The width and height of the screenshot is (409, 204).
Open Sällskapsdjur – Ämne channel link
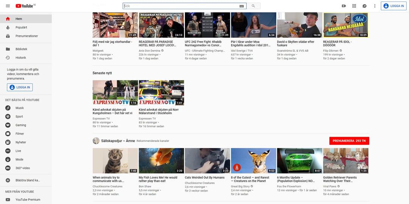pyautogui.click(x=118, y=141)
